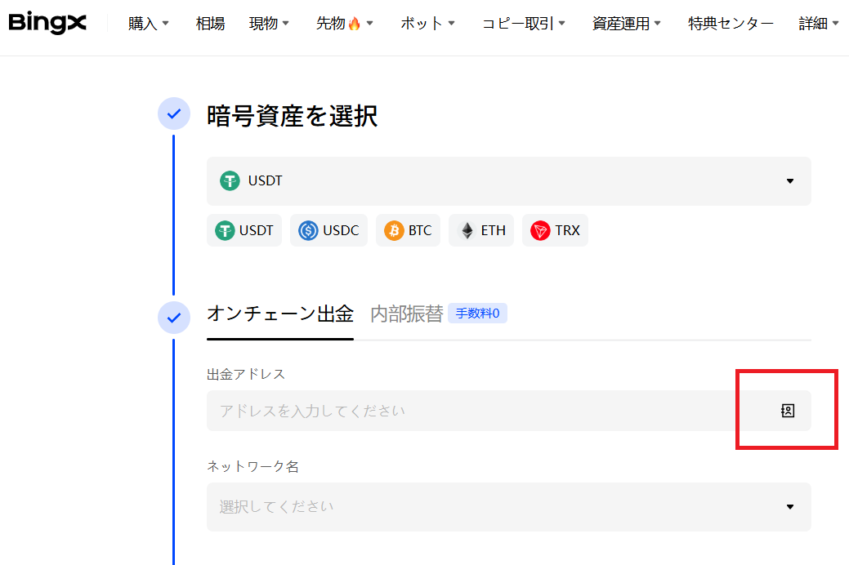Open the address book icon
This screenshot has height=565, width=849.
coord(787,411)
